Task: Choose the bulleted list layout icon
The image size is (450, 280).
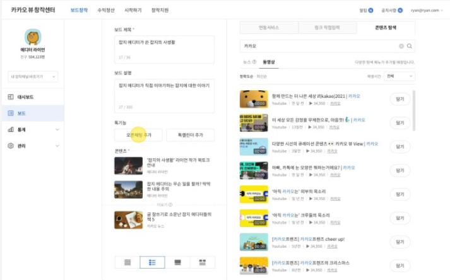Action: pyautogui.click(x=152, y=262)
